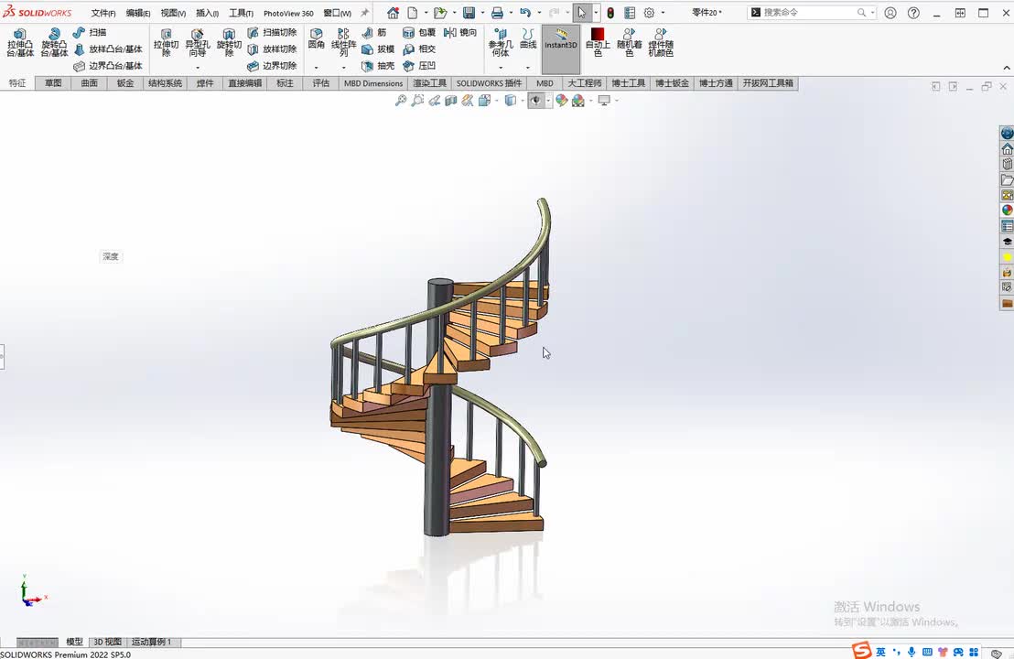The height and width of the screenshot is (659, 1014).
Task: Select the 包覆 wrap tool
Action: pyautogui.click(x=419, y=32)
